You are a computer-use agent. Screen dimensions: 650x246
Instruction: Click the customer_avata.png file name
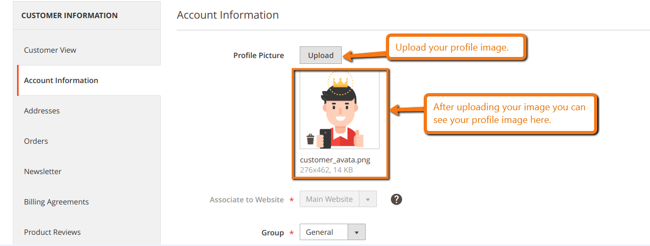click(x=335, y=160)
